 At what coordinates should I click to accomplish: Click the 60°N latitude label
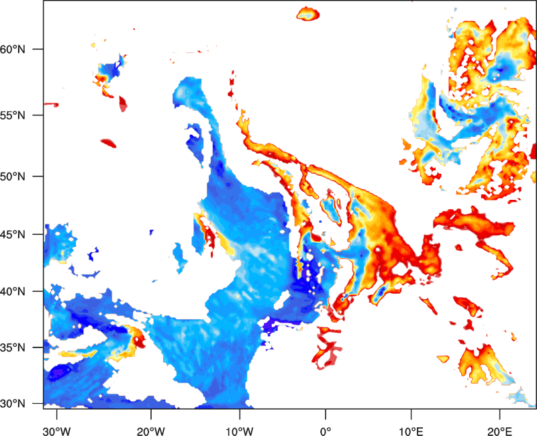tap(12, 49)
